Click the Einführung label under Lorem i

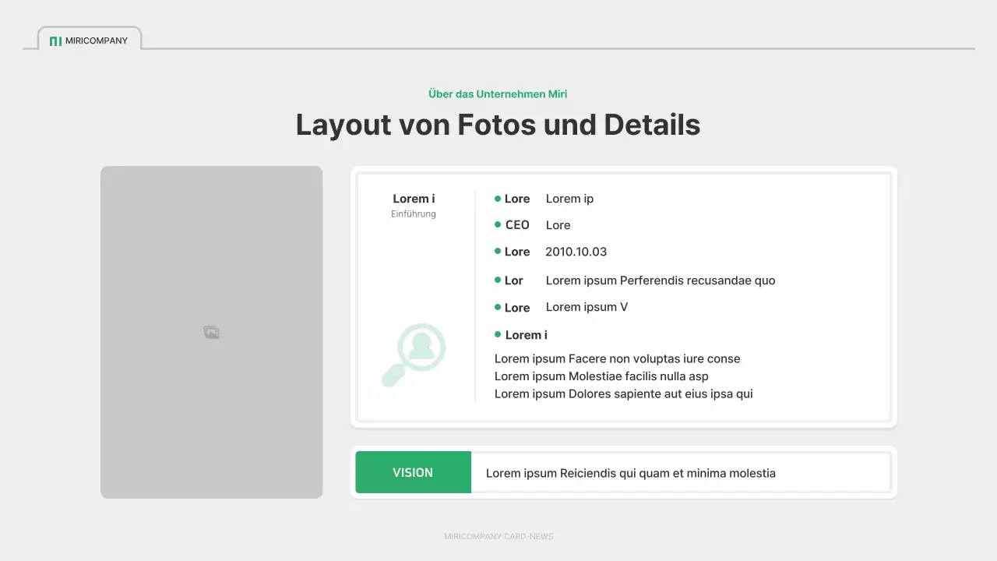(413, 213)
